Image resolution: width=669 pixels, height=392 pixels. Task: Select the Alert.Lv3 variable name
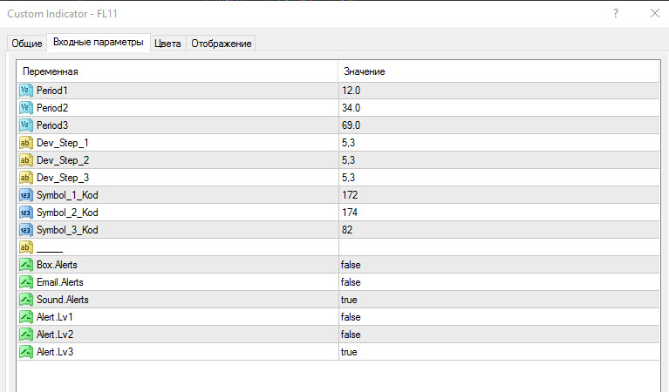(x=55, y=353)
